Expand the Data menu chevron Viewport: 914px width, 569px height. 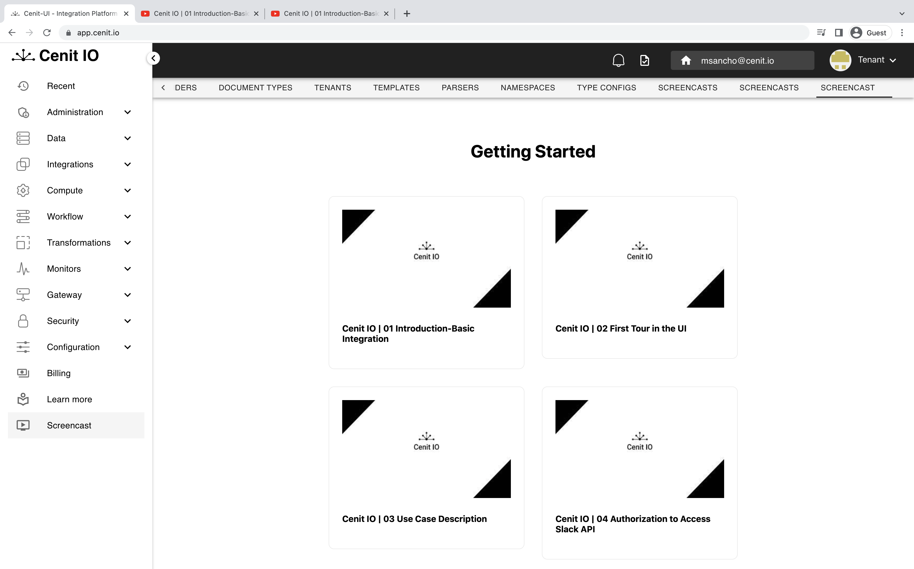coord(128,138)
